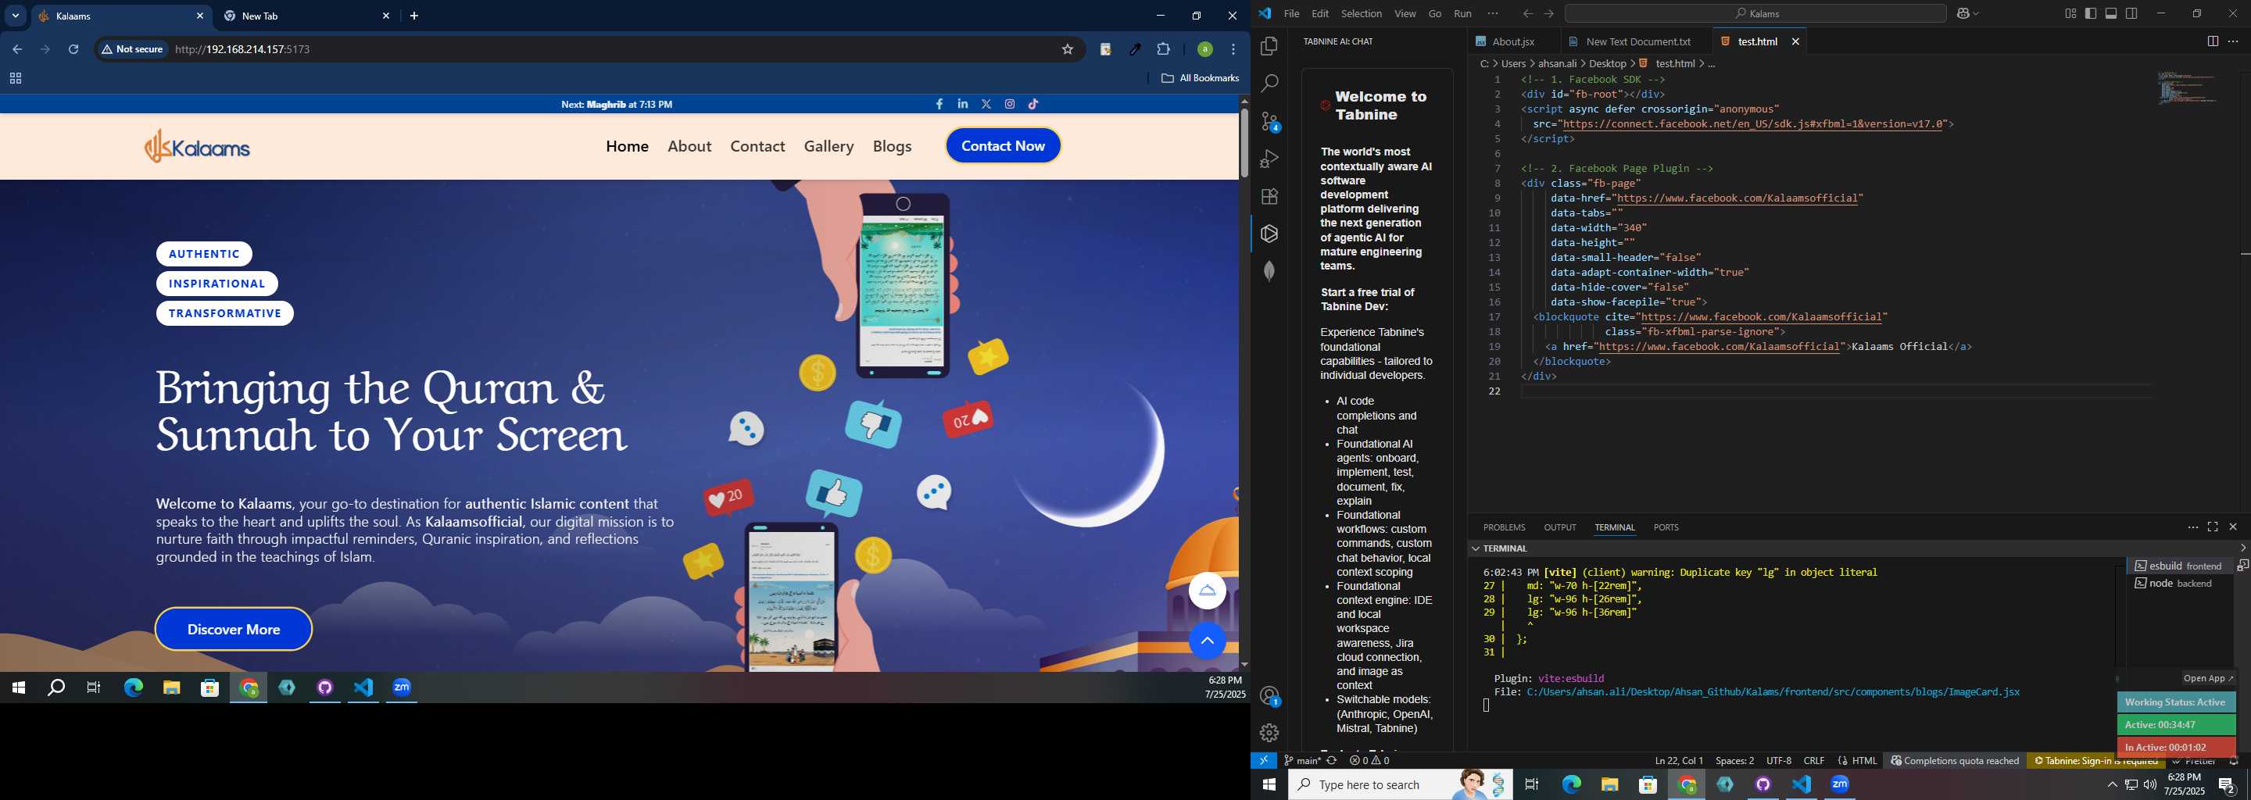The height and width of the screenshot is (800, 2251).
Task: Open the Search view in VS Code activity bar
Action: [1269, 84]
